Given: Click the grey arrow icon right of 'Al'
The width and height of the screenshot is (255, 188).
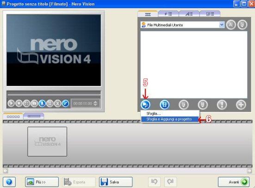Looking at the screenshot, I should click(243, 25).
